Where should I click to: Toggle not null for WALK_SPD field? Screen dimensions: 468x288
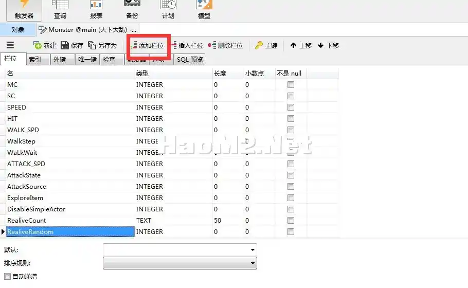click(291, 130)
